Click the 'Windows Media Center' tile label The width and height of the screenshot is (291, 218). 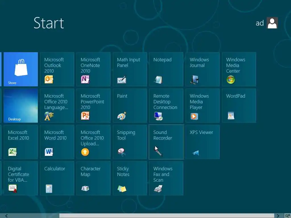point(236,65)
